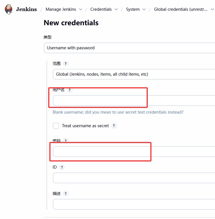Open help icon next to 用户名
The width and height of the screenshot is (215, 219).
pyautogui.click(x=69, y=90)
